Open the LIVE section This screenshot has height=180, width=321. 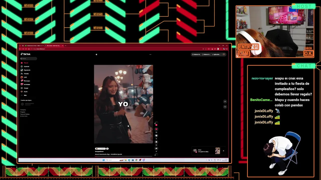click(24, 77)
